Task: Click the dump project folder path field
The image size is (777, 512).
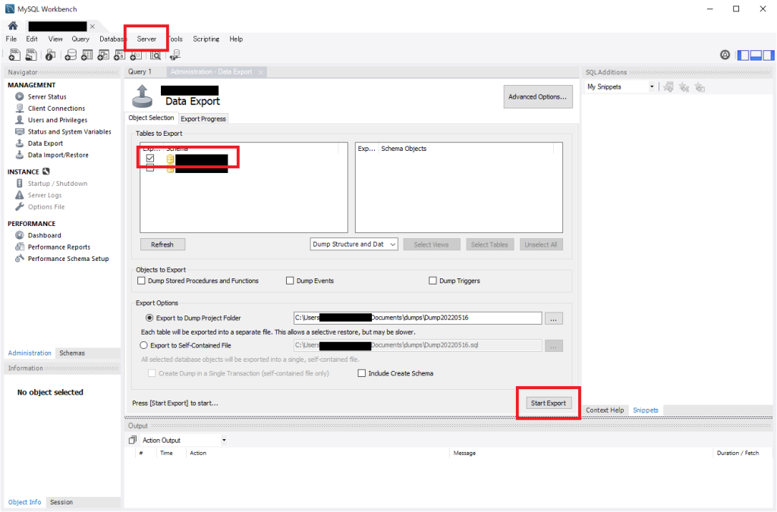Action: point(416,318)
